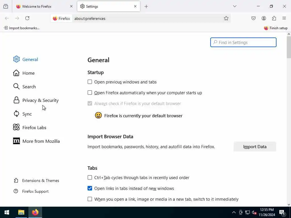Viewport: 291px width, 218px height.
Task: Go back with the back arrow
Action: pyautogui.click(x=7, y=18)
